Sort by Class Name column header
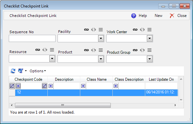 coord(96,79)
